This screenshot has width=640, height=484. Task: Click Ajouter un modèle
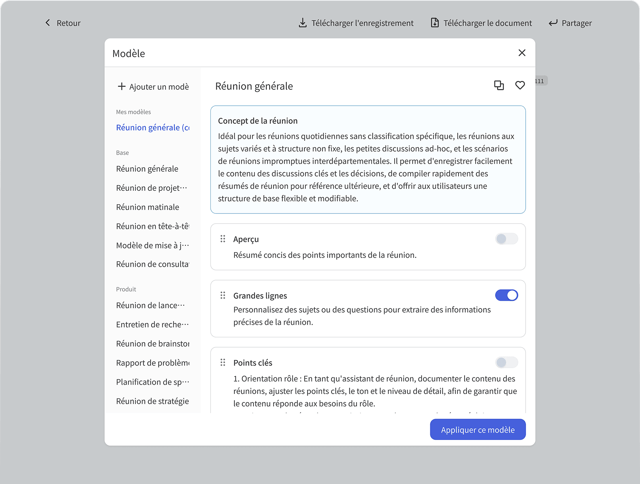pyautogui.click(x=153, y=87)
